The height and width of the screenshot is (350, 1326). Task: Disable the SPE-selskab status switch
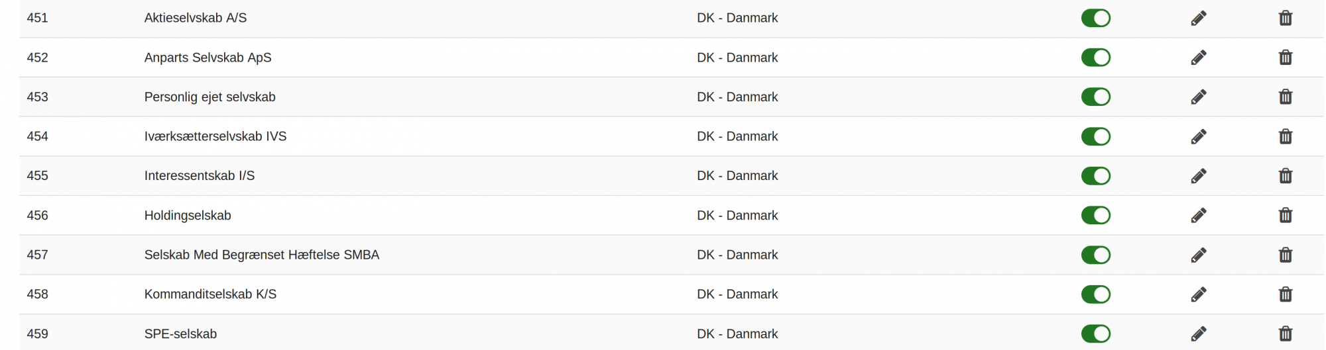tap(1095, 333)
